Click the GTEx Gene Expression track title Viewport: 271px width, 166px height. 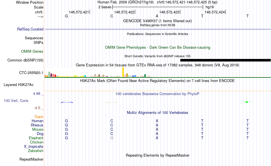pyautogui.click(x=157, y=65)
